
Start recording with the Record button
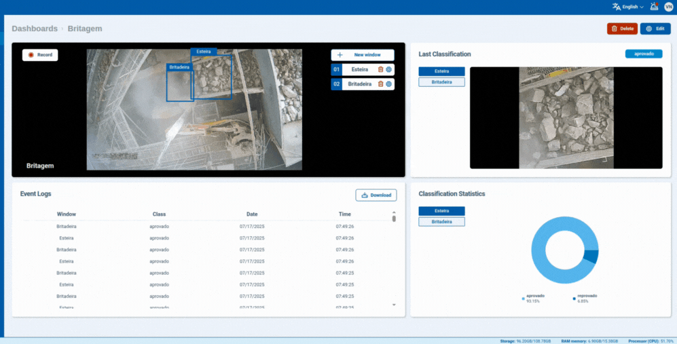[40, 55]
